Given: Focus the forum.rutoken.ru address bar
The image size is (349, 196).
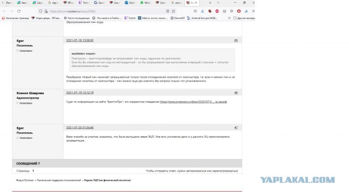Looking at the screenshot, I should click(x=107, y=11).
